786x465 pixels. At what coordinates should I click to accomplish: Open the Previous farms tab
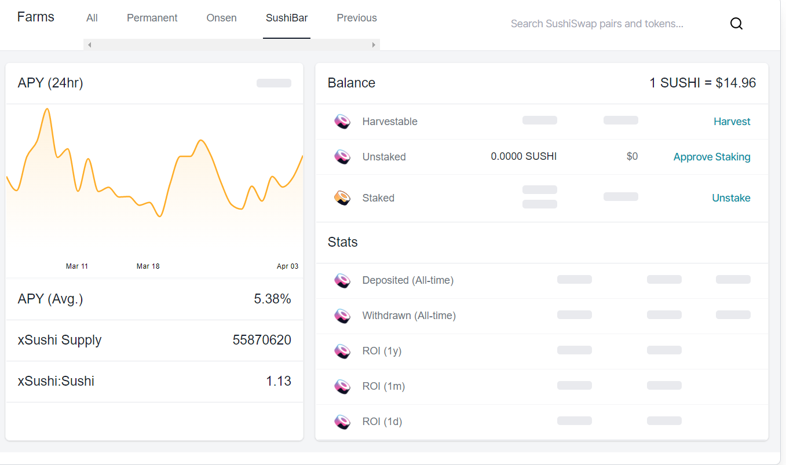click(x=357, y=18)
